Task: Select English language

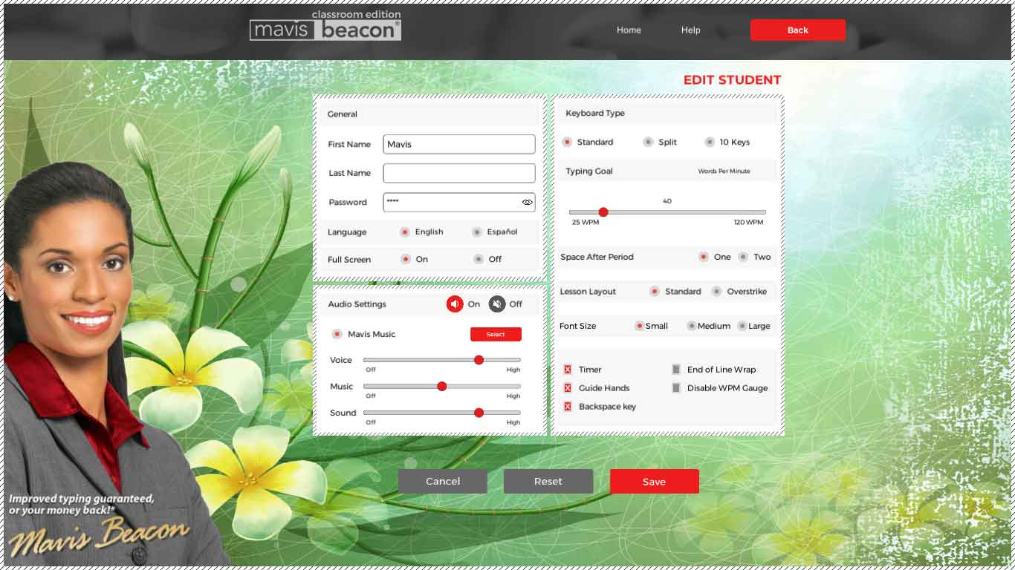Action: point(405,232)
